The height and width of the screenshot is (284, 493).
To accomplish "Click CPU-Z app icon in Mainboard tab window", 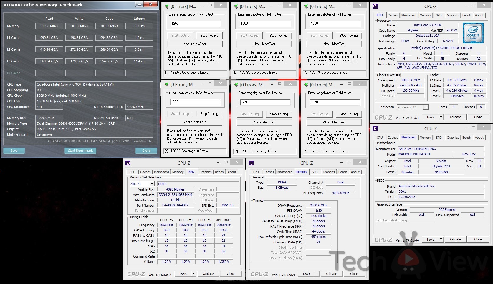I will tap(375, 128).
